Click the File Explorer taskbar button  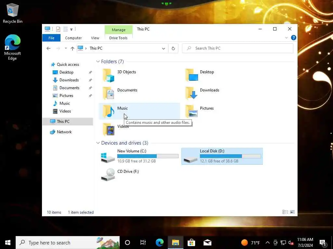pyautogui.click(x=175, y=243)
